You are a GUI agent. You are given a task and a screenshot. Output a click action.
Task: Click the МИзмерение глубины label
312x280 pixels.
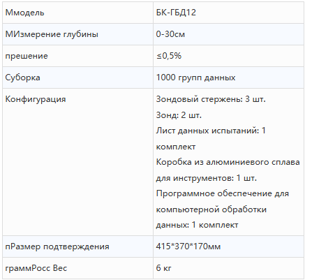coord(52,34)
